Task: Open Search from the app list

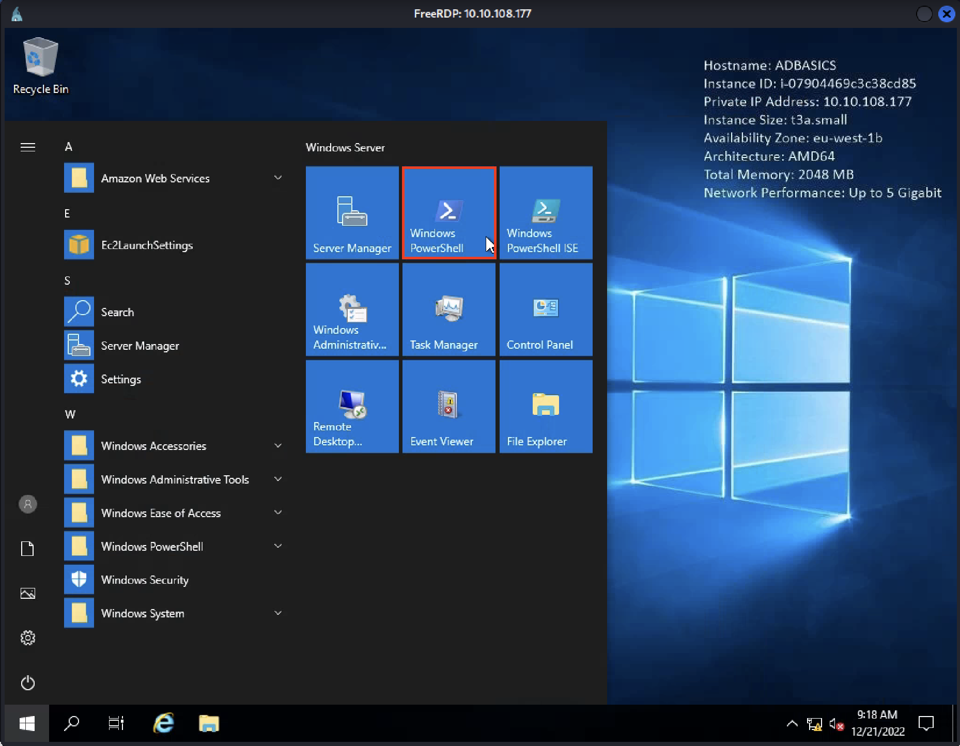Action: [176, 312]
